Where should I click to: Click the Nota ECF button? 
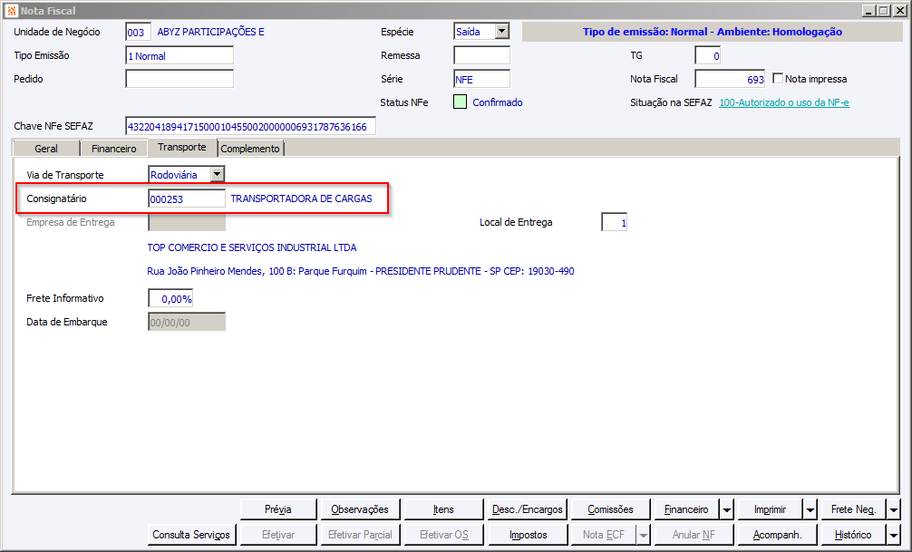point(604,535)
